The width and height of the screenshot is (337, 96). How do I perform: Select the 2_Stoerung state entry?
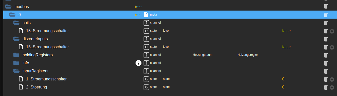click(36, 87)
